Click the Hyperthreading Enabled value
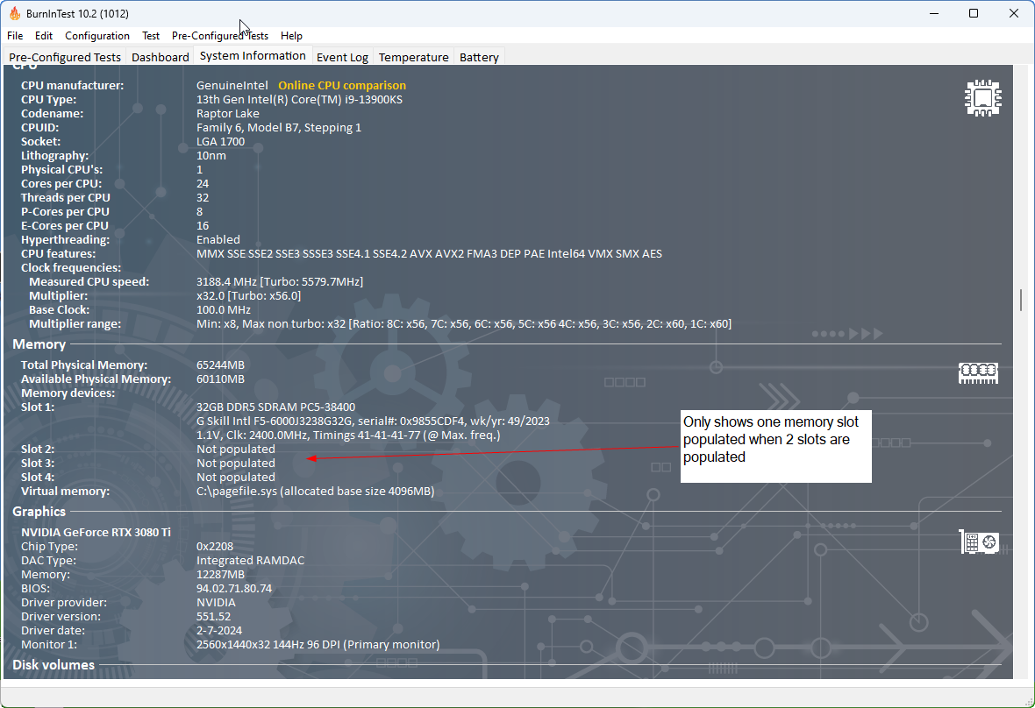 point(218,239)
